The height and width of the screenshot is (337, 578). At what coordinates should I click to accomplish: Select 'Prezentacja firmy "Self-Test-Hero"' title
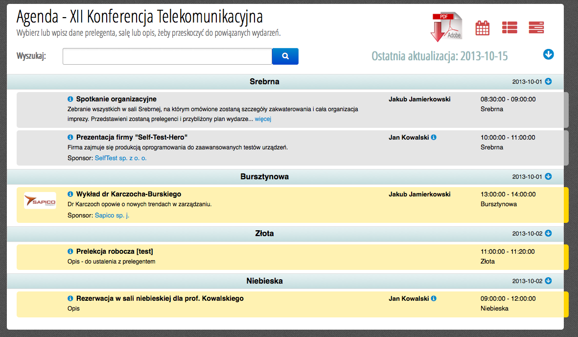pos(132,137)
